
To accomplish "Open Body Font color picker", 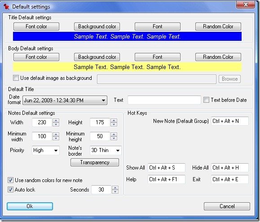I will point(36,57).
